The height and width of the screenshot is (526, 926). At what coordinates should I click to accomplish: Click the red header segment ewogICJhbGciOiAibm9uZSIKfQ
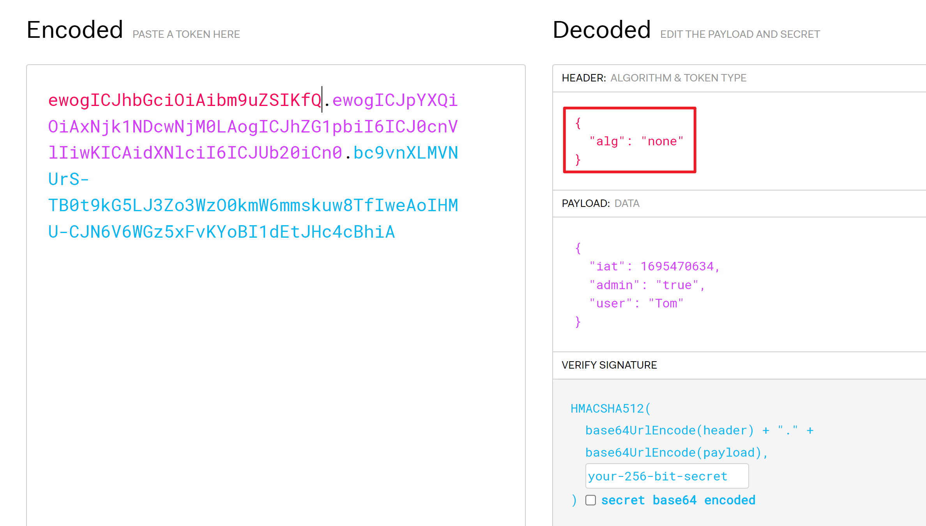pyautogui.click(x=185, y=100)
